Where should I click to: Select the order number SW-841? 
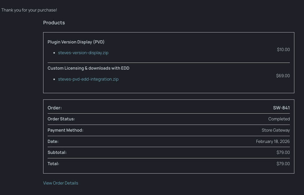tap(281, 108)
